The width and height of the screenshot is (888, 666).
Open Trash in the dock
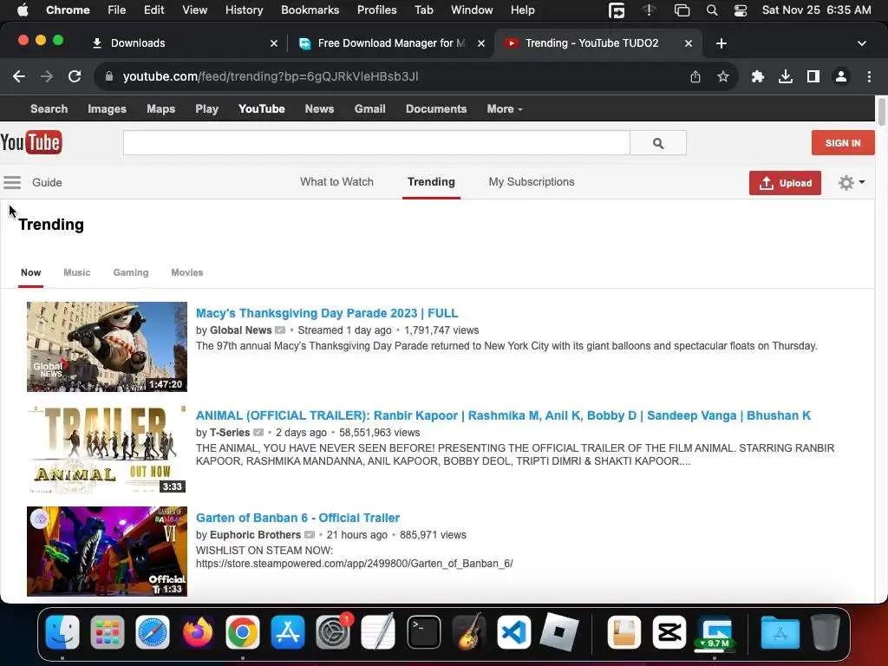(826, 631)
